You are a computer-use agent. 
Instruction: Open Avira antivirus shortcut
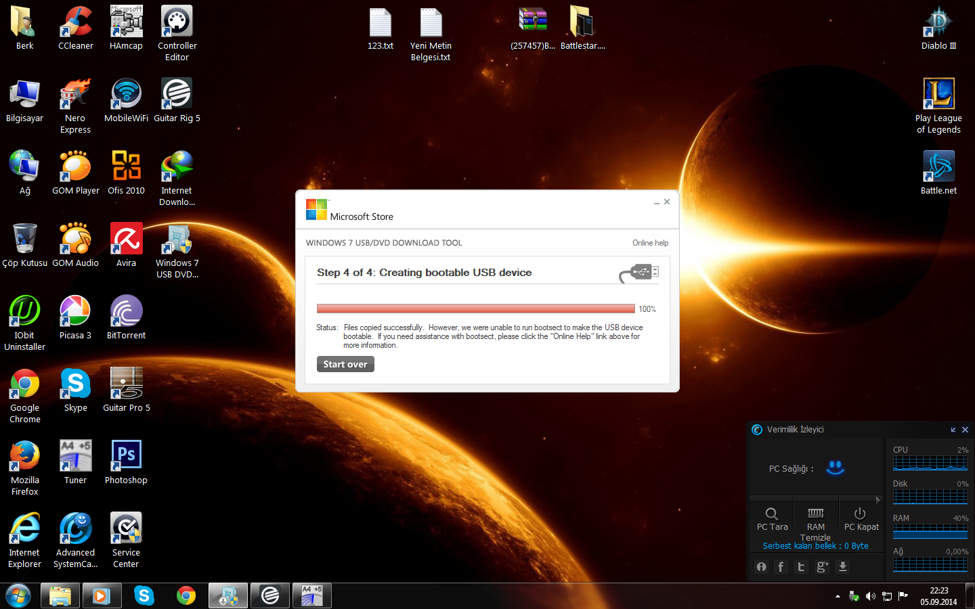point(126,245)
